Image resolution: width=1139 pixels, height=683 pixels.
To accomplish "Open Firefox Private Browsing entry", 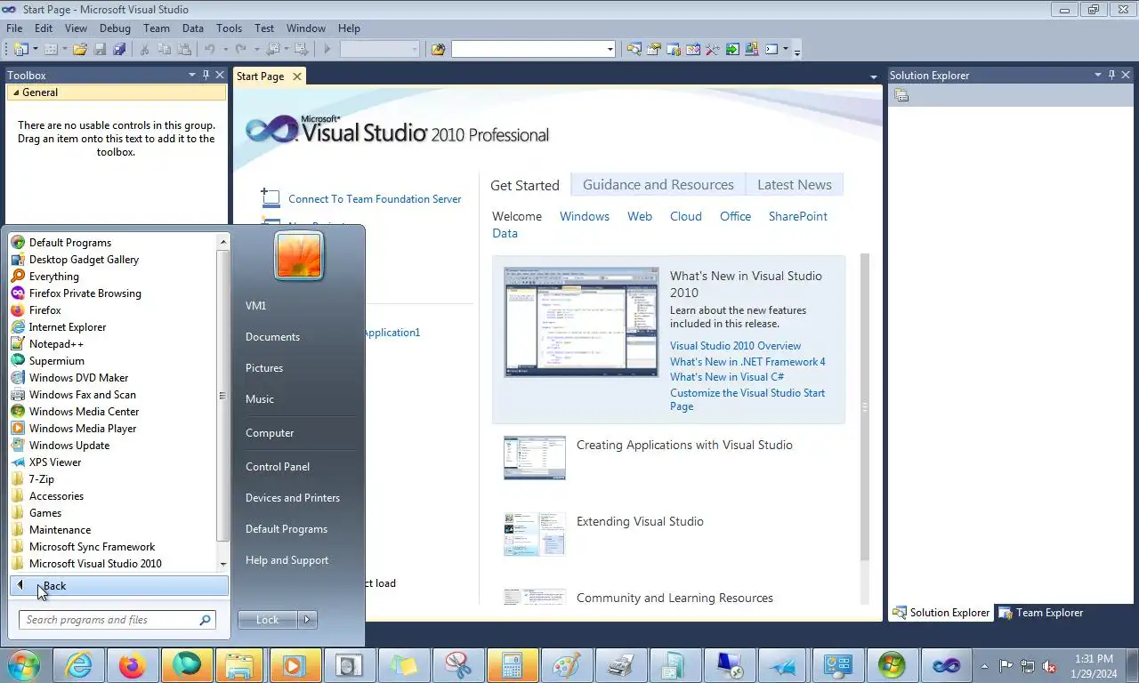I will (117, 293).
